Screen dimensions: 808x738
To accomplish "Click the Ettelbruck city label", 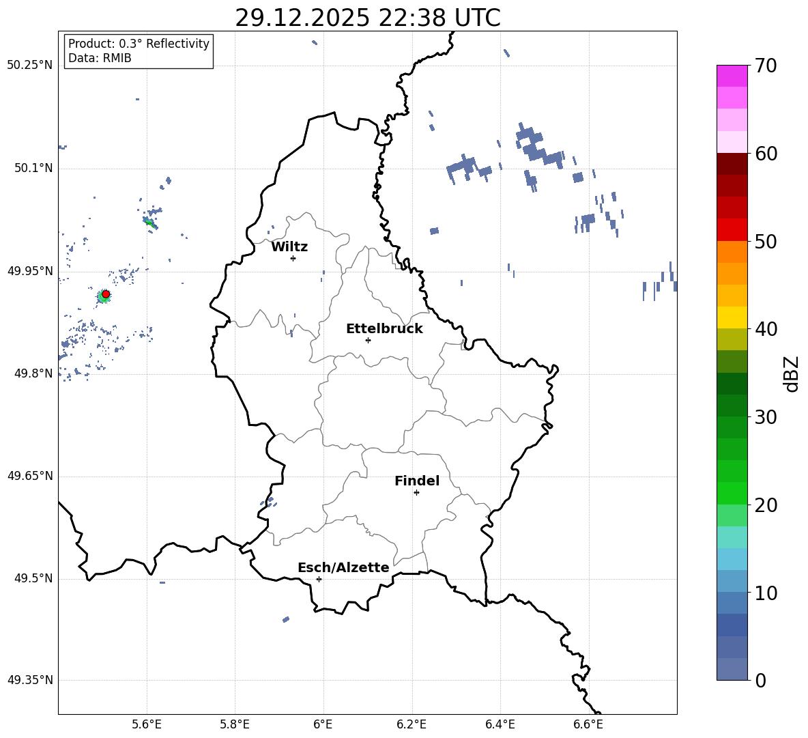I will (x=384, y=329).
